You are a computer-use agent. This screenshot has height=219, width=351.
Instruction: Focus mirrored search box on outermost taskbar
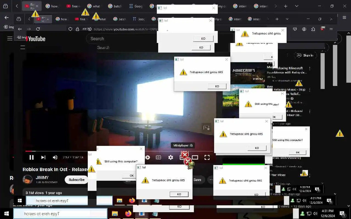(60, 214)
